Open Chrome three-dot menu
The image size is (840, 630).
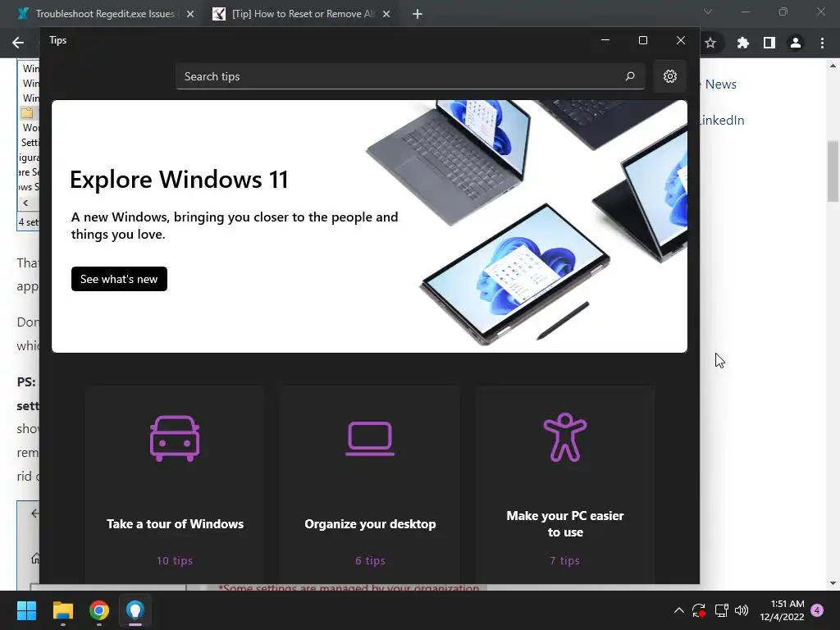point(822,43)
